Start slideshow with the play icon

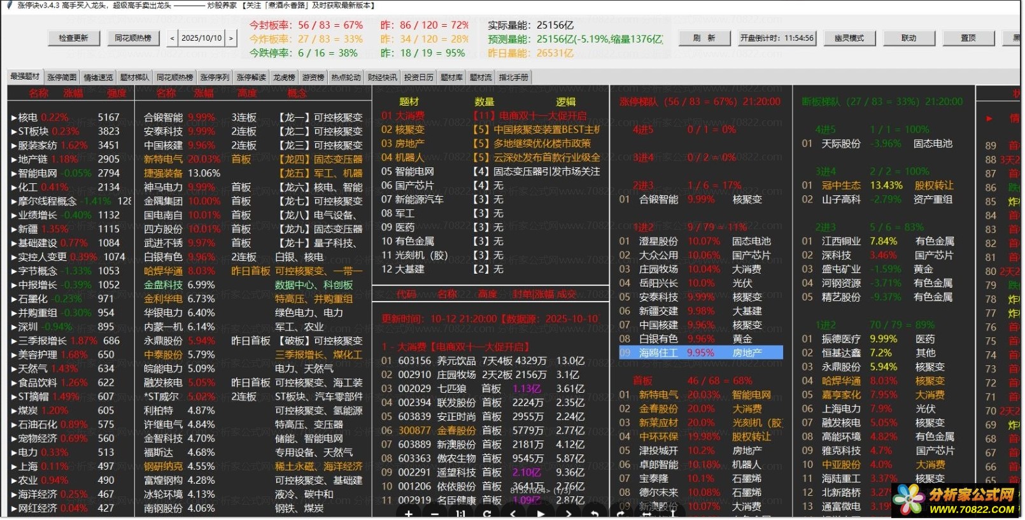[x=541, y=513]
